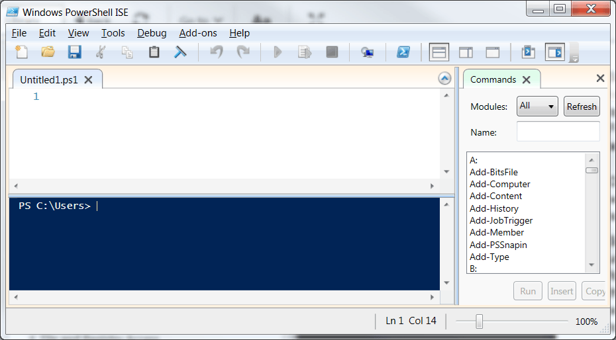
Task: Show script pane on the right
Action: pos(466,52)
